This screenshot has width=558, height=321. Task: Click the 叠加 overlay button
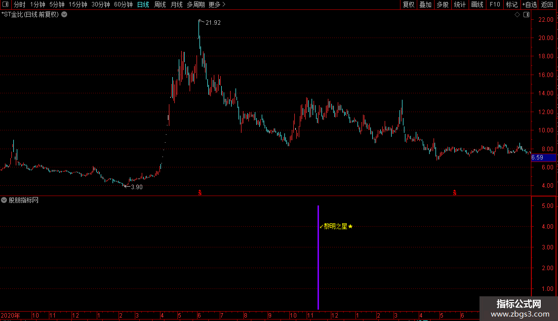(x=425, y=4)
